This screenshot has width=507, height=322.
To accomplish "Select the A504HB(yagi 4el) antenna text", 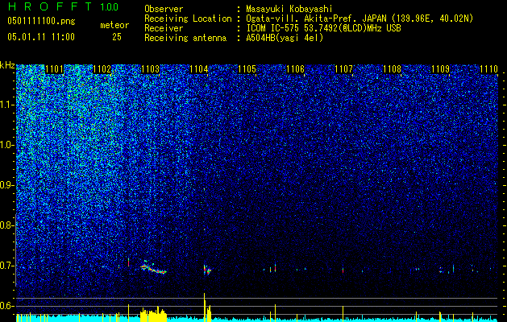I will [x=285, y=38].
